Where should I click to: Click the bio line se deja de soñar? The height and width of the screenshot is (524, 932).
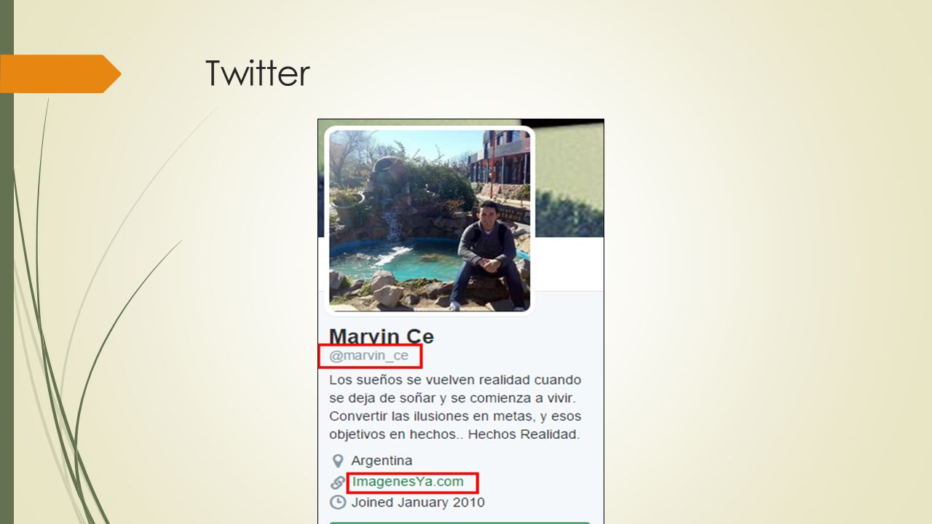pyautogui.click(x=451, y=398)
